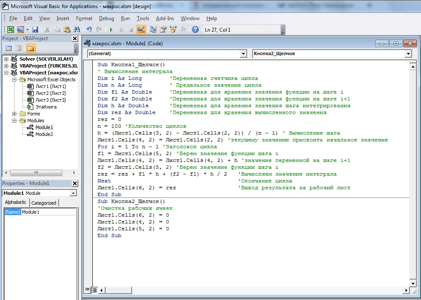Select Module1 in Modules folder

click(x=44, y=127)
